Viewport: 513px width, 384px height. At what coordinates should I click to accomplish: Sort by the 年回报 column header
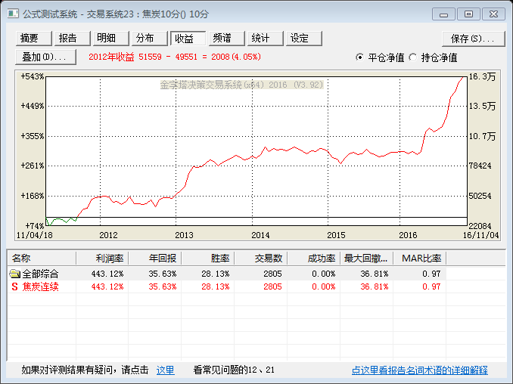tap(155, 259)
